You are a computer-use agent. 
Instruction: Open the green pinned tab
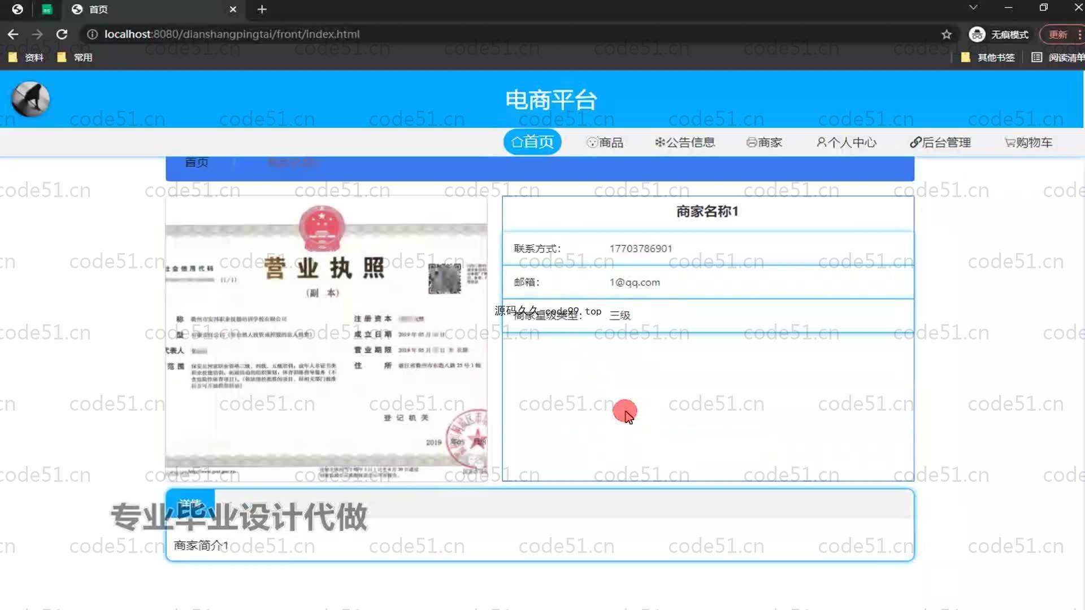pos(47,9)
